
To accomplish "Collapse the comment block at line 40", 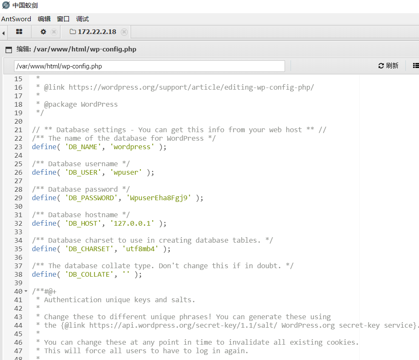I will click(x=26, y=292).
